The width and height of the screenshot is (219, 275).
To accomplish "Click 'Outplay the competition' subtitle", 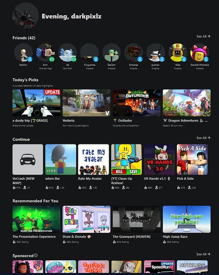I will click(x=126, y=125).
